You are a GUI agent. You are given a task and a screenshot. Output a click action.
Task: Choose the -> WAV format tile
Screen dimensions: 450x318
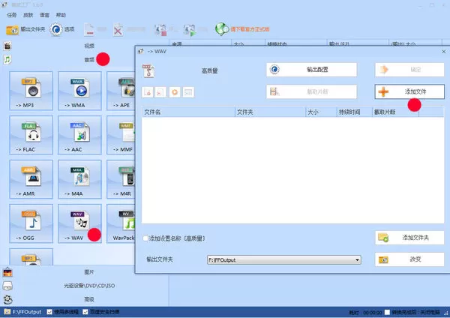click(79, 223)
